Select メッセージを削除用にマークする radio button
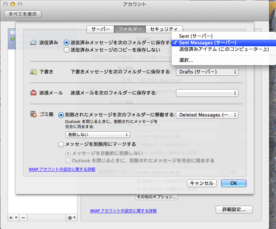The width and height of the screenshot is (276, 229). pos(61,144)
